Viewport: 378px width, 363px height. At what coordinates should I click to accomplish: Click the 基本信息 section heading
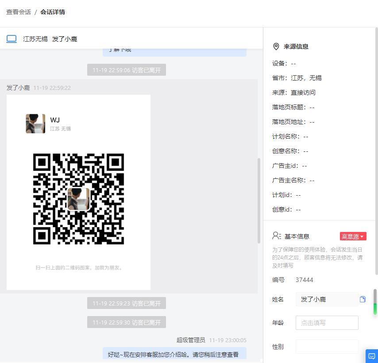click(x=297, y=236)
